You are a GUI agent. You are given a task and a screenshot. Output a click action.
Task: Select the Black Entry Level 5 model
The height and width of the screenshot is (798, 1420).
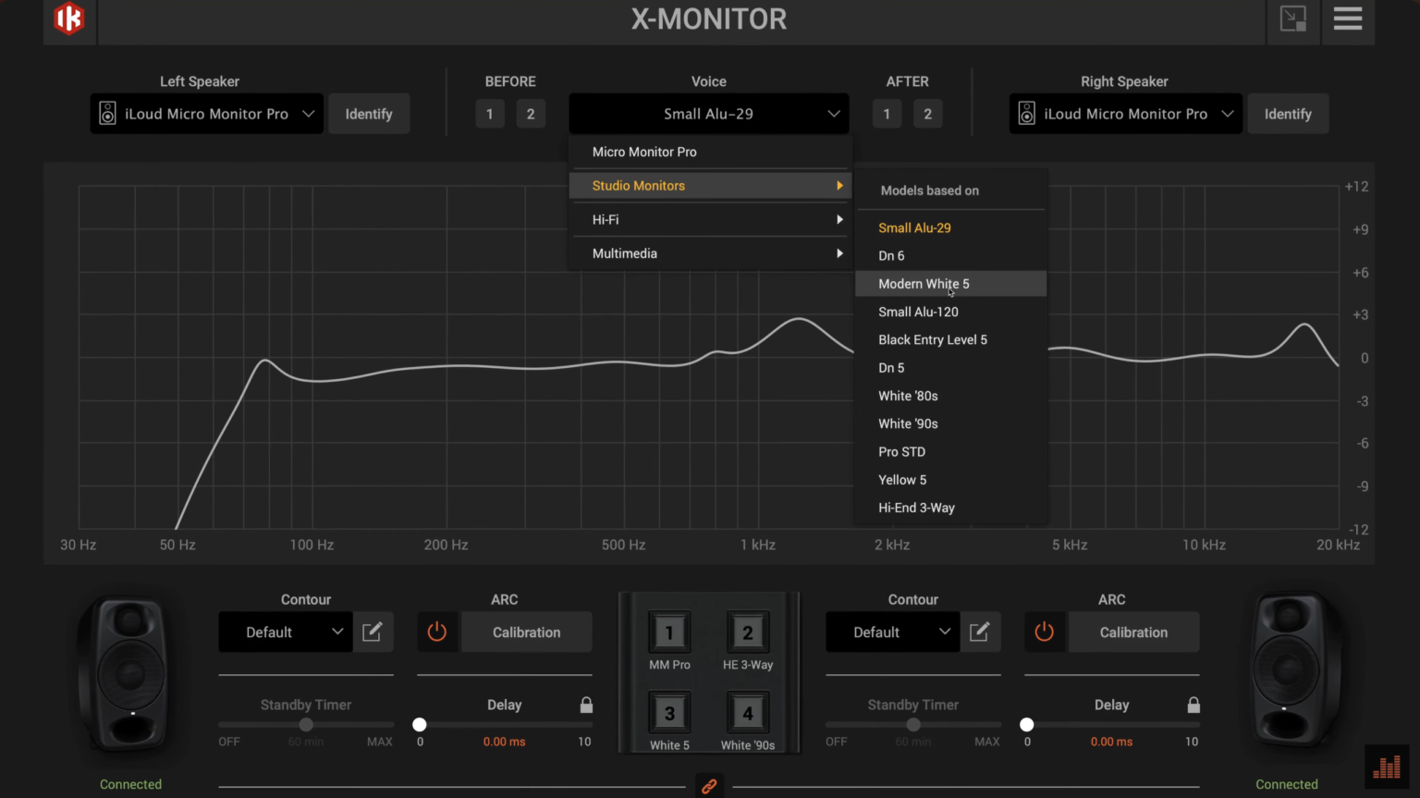[x=951, y=339]
